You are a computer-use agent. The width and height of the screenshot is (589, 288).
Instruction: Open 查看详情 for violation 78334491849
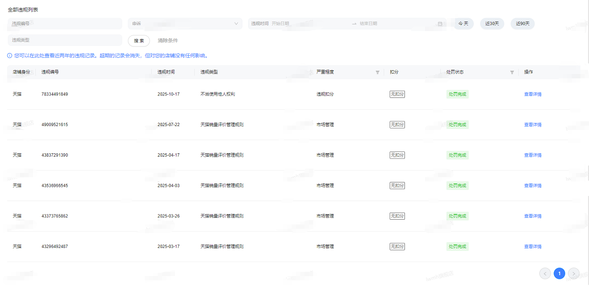point(533,94)
